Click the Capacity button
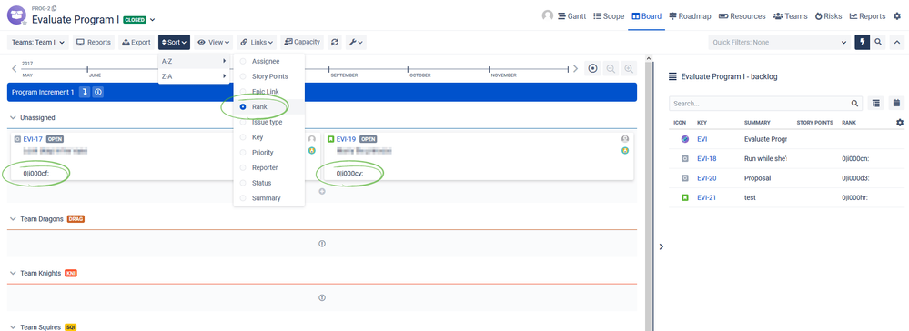 point(303,43)
